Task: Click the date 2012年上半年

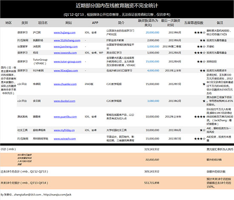Action: (173, 117)
